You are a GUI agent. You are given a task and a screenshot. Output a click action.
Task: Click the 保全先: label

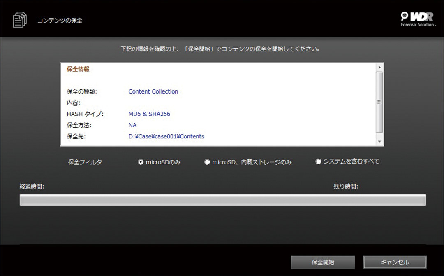[x=76, y=136]
